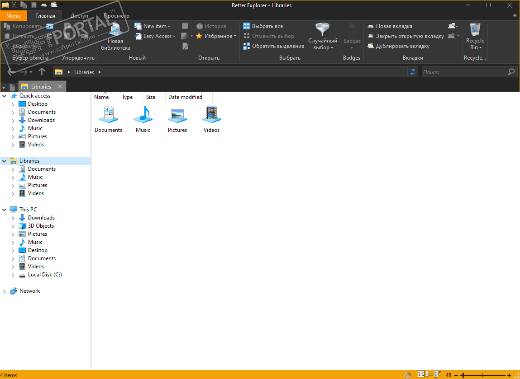This screenshot has width=520, height=379.
Task: Select the Libraries folder tab
Action: pyautogui.click(x=41, y=86)
